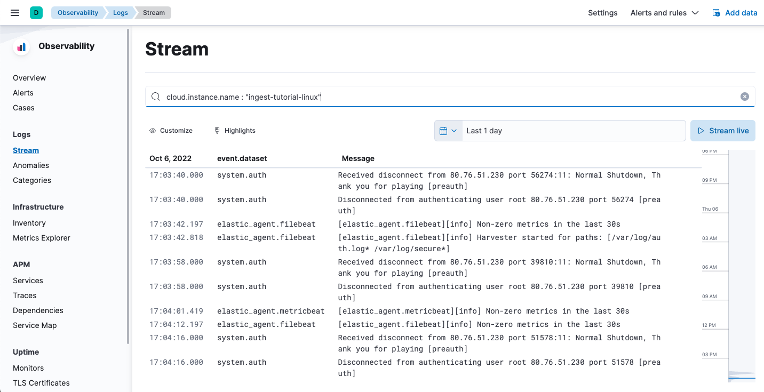
Task: Select Anomalies under the Logs section
Action: tap(30, 165)
